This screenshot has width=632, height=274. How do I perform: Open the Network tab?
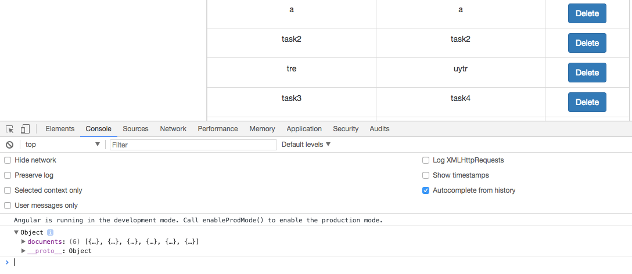(173, 129)
